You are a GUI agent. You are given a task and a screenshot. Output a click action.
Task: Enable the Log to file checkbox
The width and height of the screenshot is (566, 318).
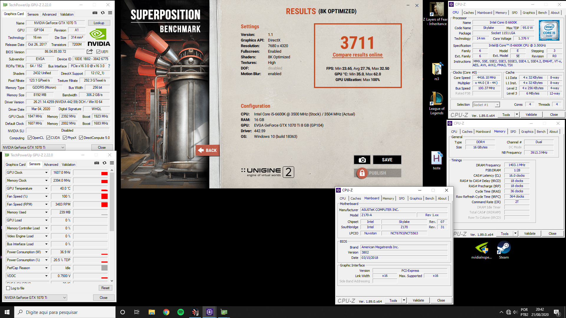tap(8, 288)
